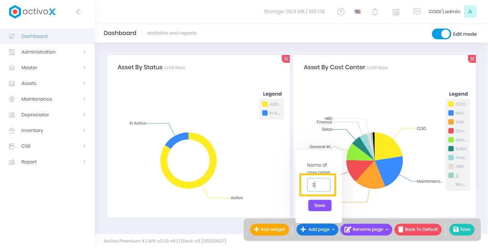Click the yellow Active legend color swatch

[265, 104]
